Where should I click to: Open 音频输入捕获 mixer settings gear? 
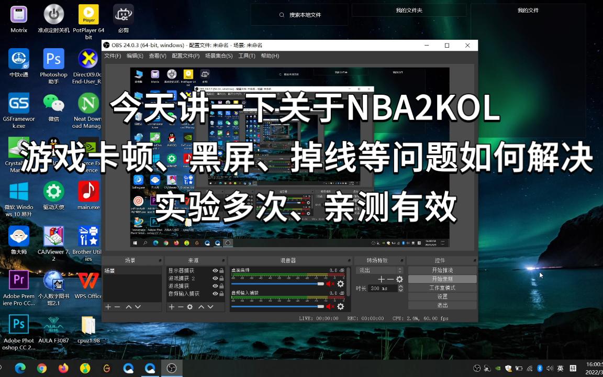point(340,307)
